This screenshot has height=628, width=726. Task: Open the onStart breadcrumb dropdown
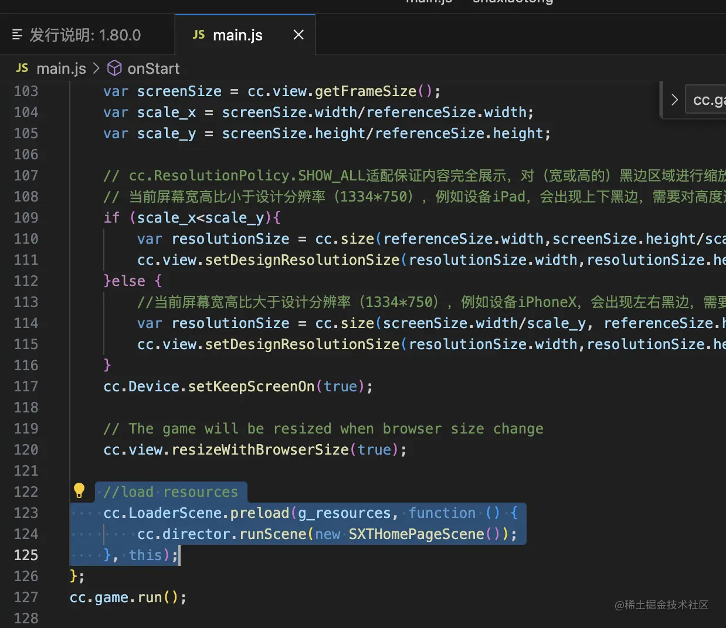tap(154, 68)
